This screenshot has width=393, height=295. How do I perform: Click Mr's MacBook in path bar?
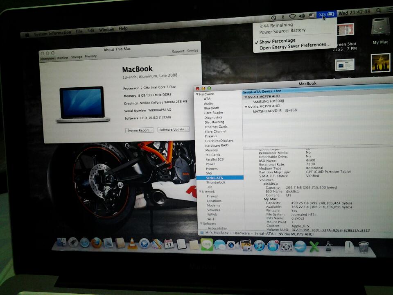tap(217, 233)
